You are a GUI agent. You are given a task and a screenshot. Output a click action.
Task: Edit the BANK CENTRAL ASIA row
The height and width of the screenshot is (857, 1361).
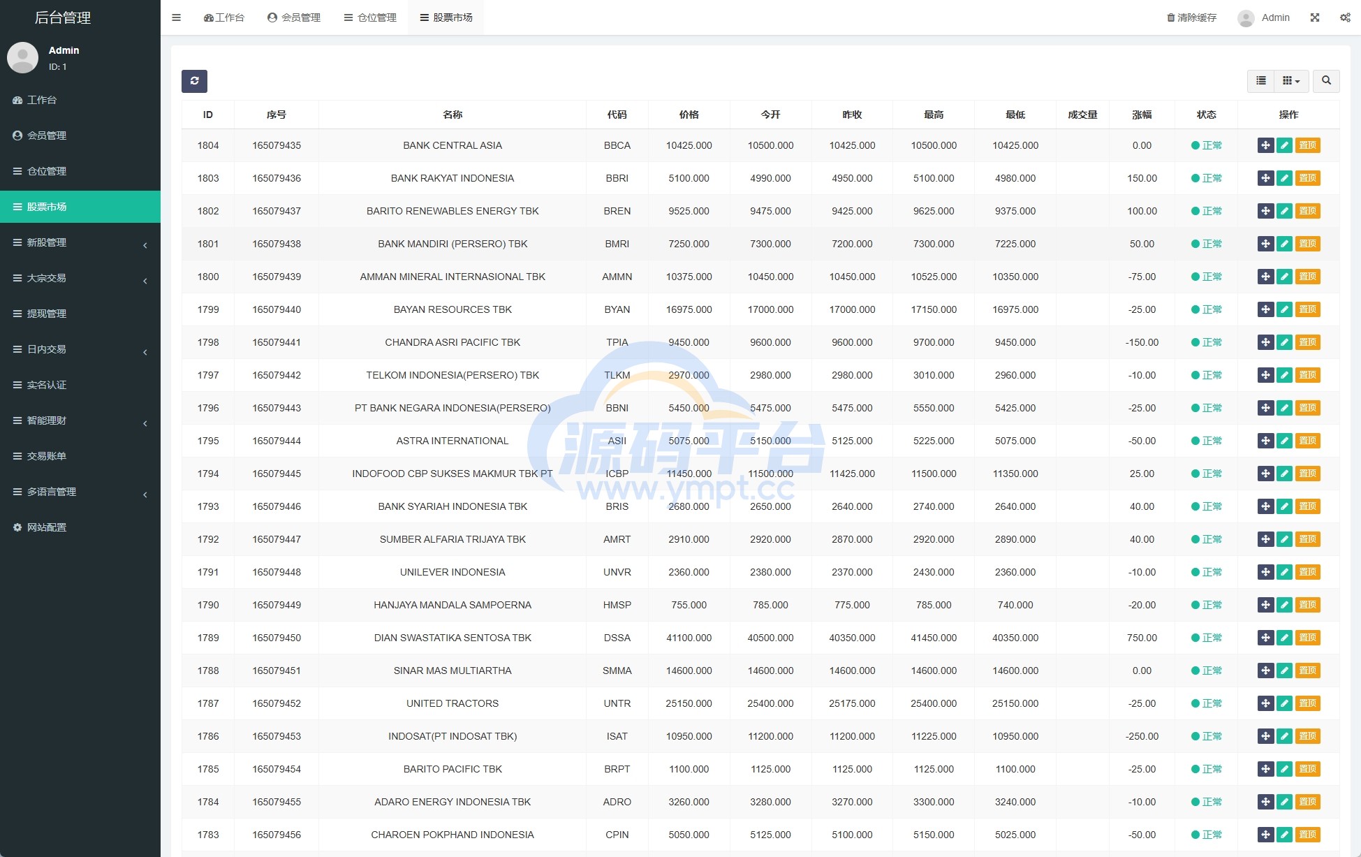(x=1284, y=145)
